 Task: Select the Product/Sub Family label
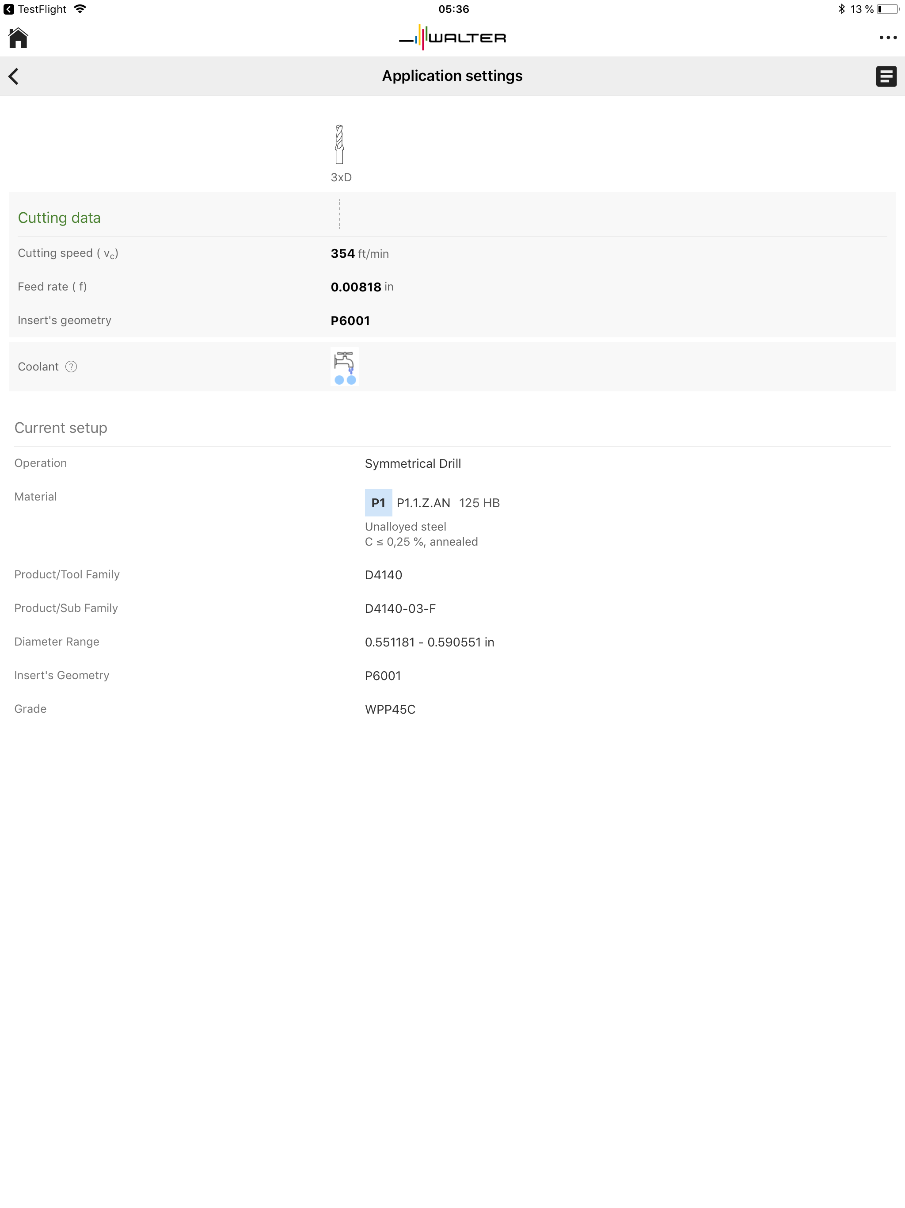click(66, 608)
